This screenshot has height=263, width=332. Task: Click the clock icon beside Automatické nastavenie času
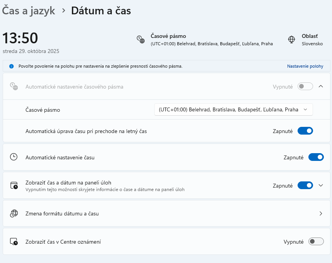pyautogui.click(x=14, y=157)
